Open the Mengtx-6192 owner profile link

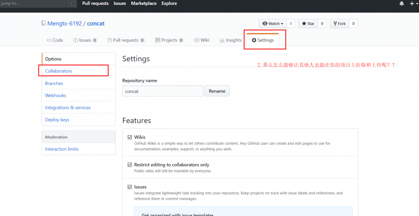(64, 24)
